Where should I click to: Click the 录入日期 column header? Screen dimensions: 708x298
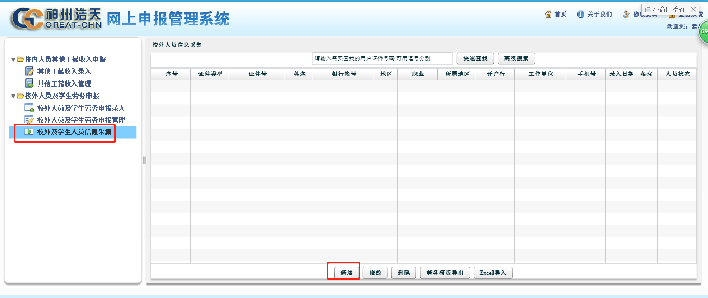tap(620, 74)
